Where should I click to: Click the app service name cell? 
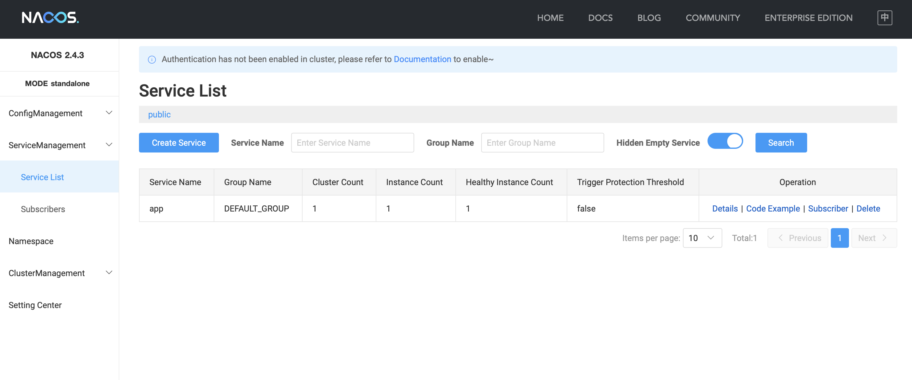[x=176, y=208]
